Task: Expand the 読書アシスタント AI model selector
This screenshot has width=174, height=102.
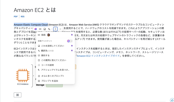Action: [x=70, y=41]
